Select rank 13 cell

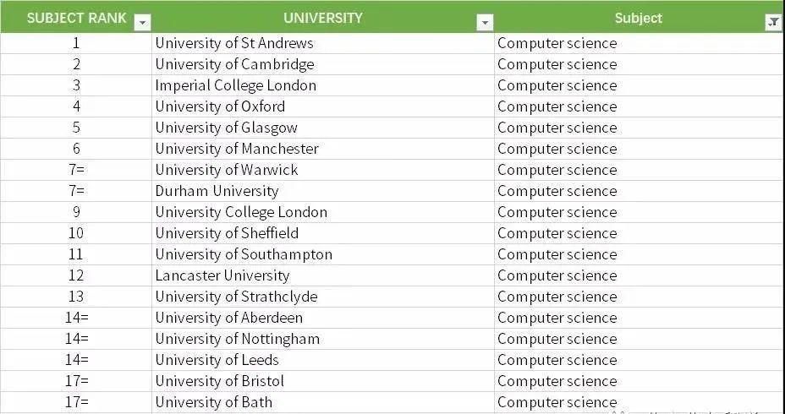click(x=76, y=297)
